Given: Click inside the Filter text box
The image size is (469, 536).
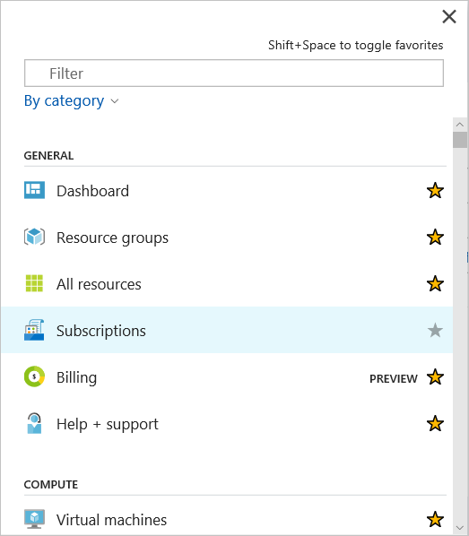Looking at the screenshot, I should [x=234, y=73].
